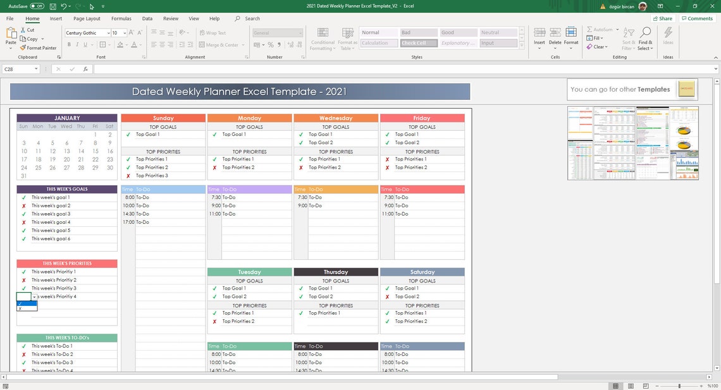
Task: Click the Share button
Action: coord(662,18)
